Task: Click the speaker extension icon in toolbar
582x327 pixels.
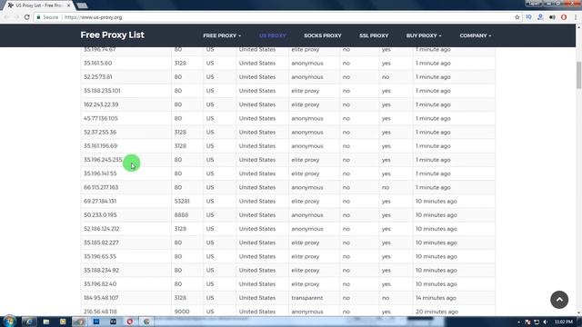Action: 552,17
